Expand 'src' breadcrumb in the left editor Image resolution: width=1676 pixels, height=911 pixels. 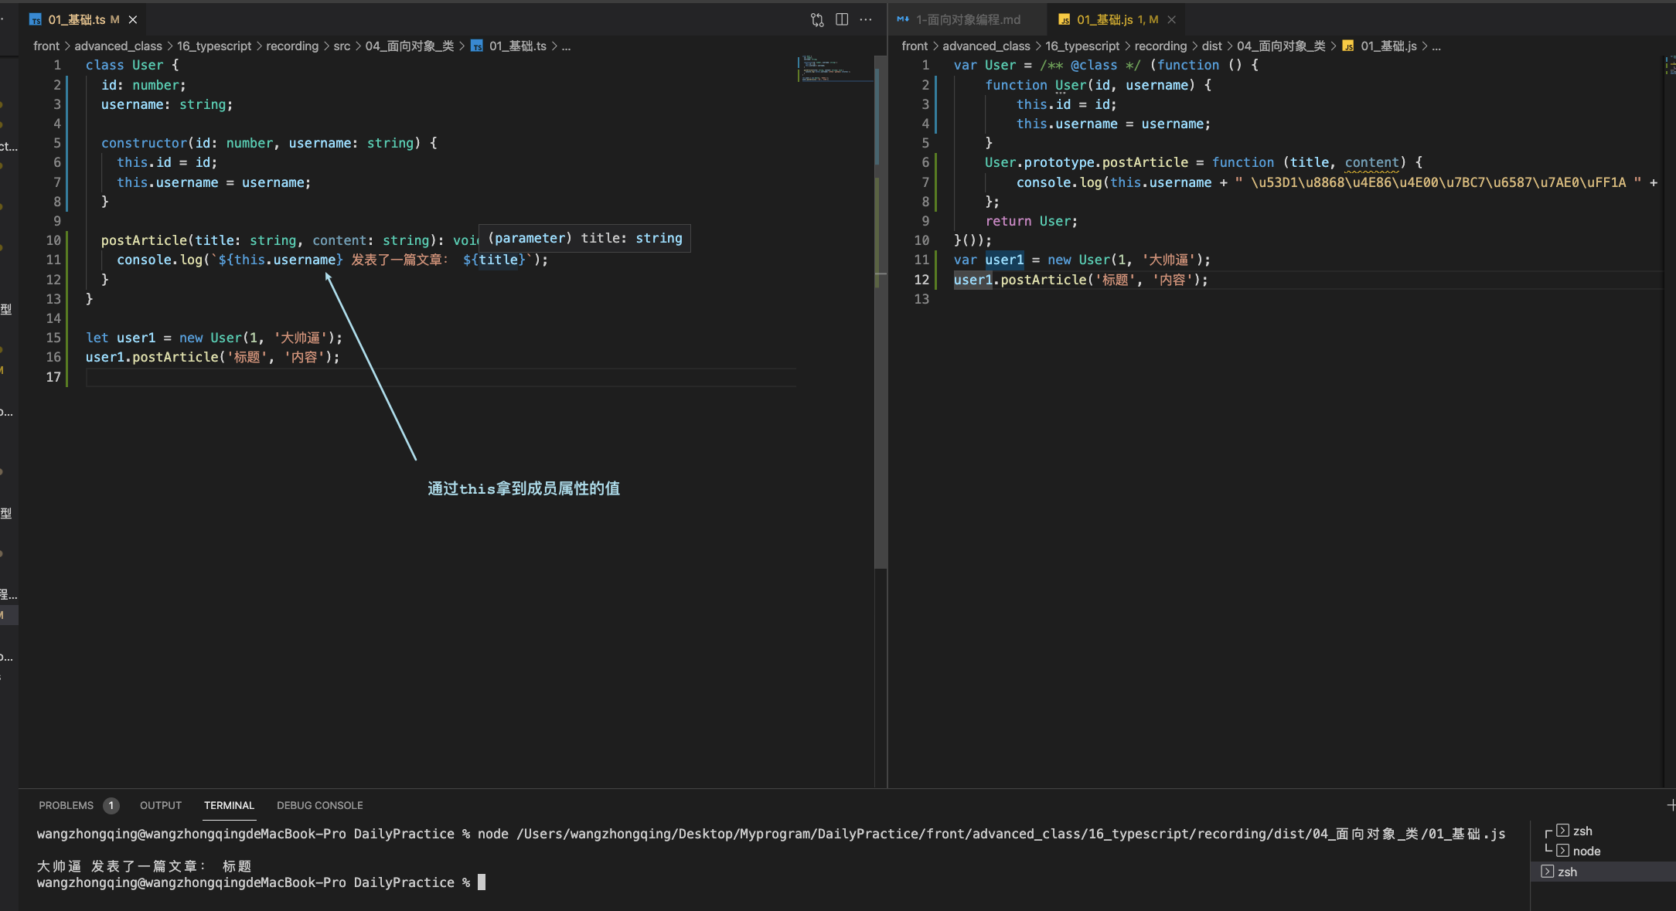point(342,46)
